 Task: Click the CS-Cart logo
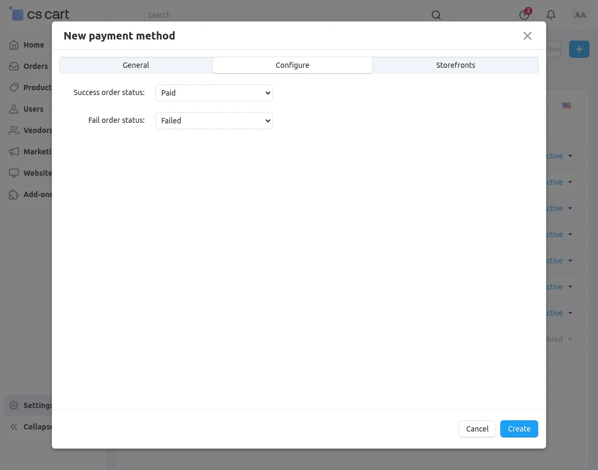coord(39,14)
